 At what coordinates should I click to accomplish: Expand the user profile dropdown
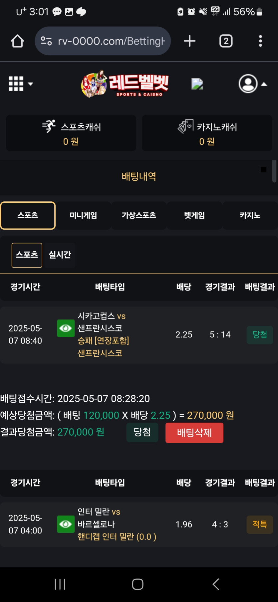coord(253,84)
